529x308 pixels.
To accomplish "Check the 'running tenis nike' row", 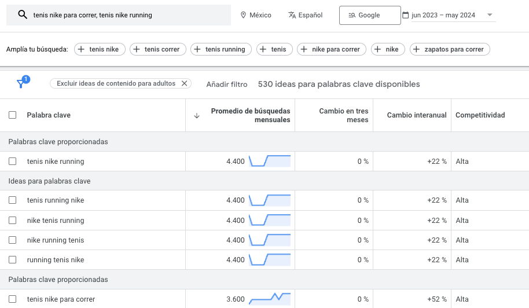I will tap(13, 260).
